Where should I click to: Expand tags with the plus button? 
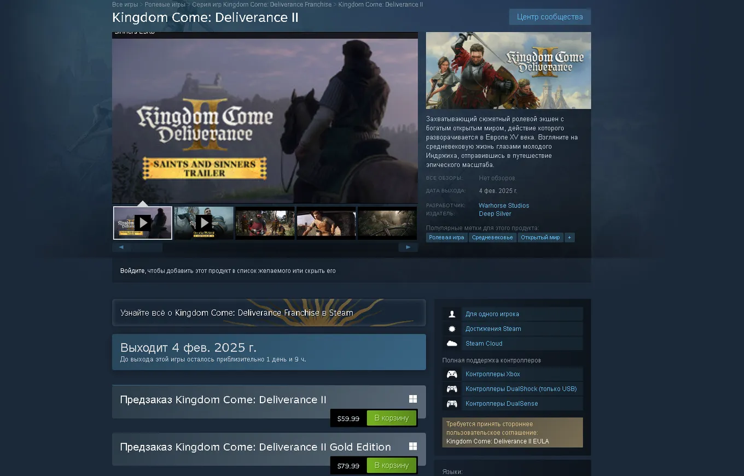pos(569,237)
